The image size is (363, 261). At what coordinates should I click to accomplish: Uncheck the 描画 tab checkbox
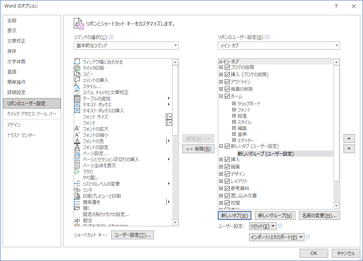[227, 167]
